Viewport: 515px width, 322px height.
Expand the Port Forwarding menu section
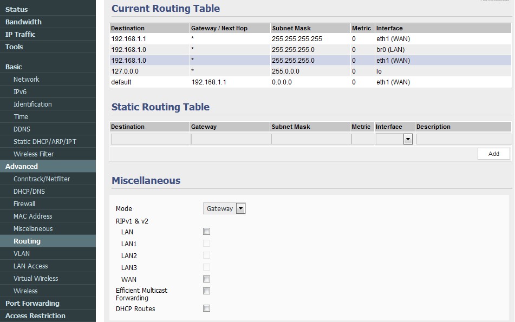point(32,303)
